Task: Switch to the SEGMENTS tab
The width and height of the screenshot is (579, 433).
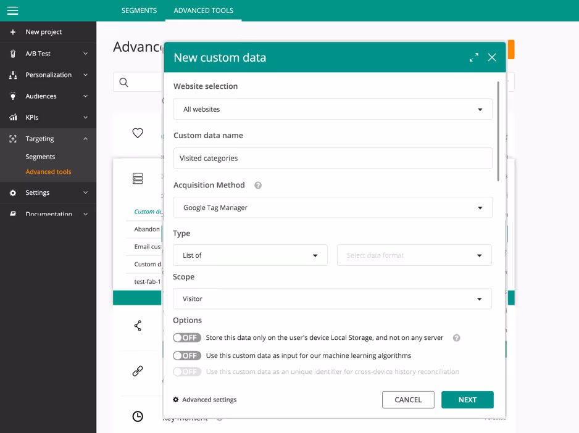Action: pyautogui.click(x=140, y=10)
